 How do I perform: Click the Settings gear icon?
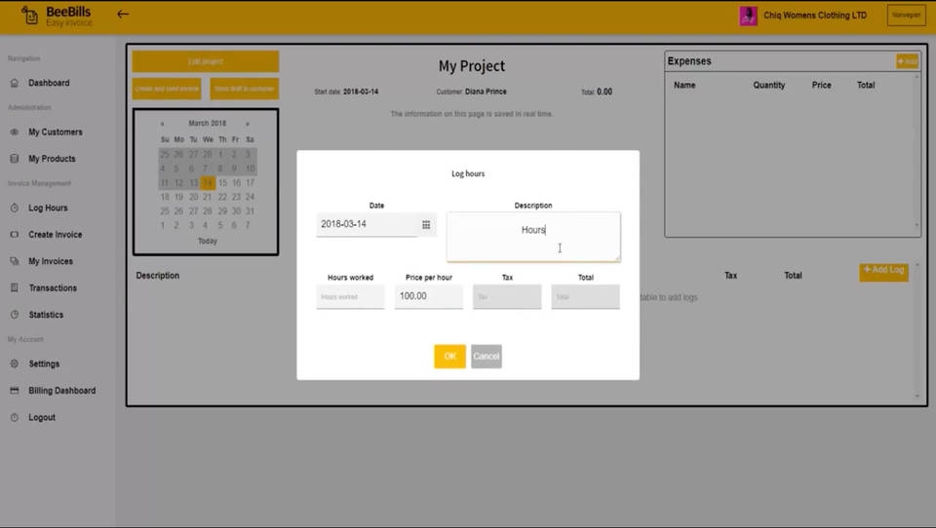tap(15, 364)
